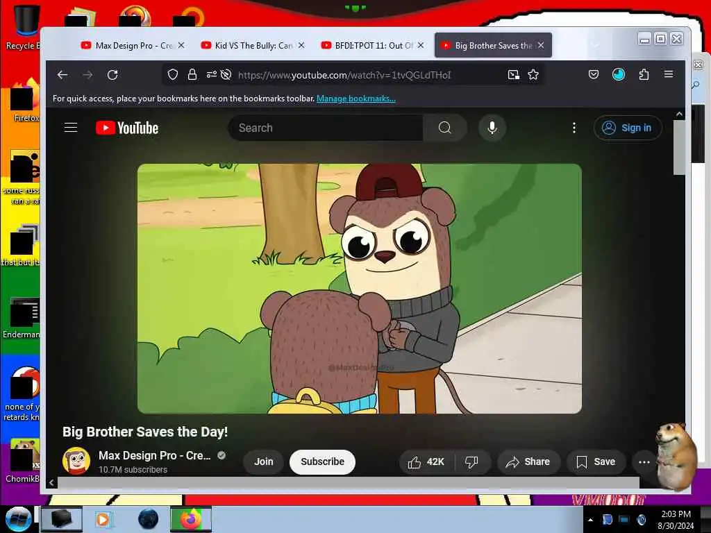Open Max Design Pro channel name link
The height and width of the screenshot is (533, 711).
[x=155, y=455]
